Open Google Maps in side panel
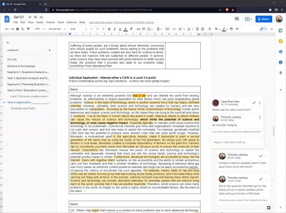Screen dimensions: 286x213 (x=281, y=73)
